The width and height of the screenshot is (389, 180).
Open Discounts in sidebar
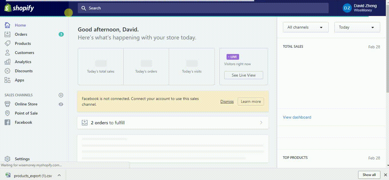tap(24, 71)
